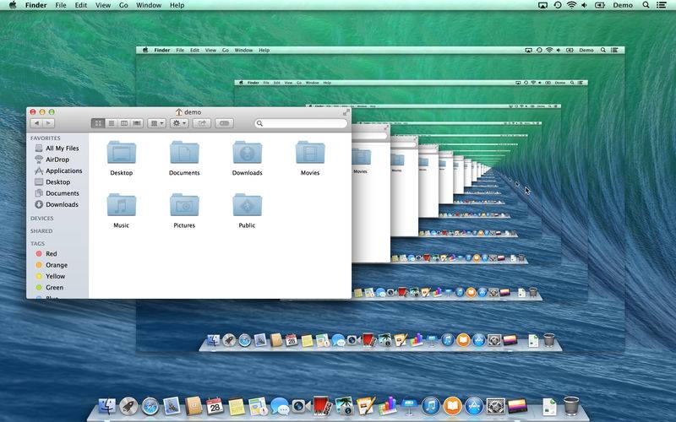Open the Help menu in top menu bar
This screenshot has width=676, height=422.
[x=177, y=5]
